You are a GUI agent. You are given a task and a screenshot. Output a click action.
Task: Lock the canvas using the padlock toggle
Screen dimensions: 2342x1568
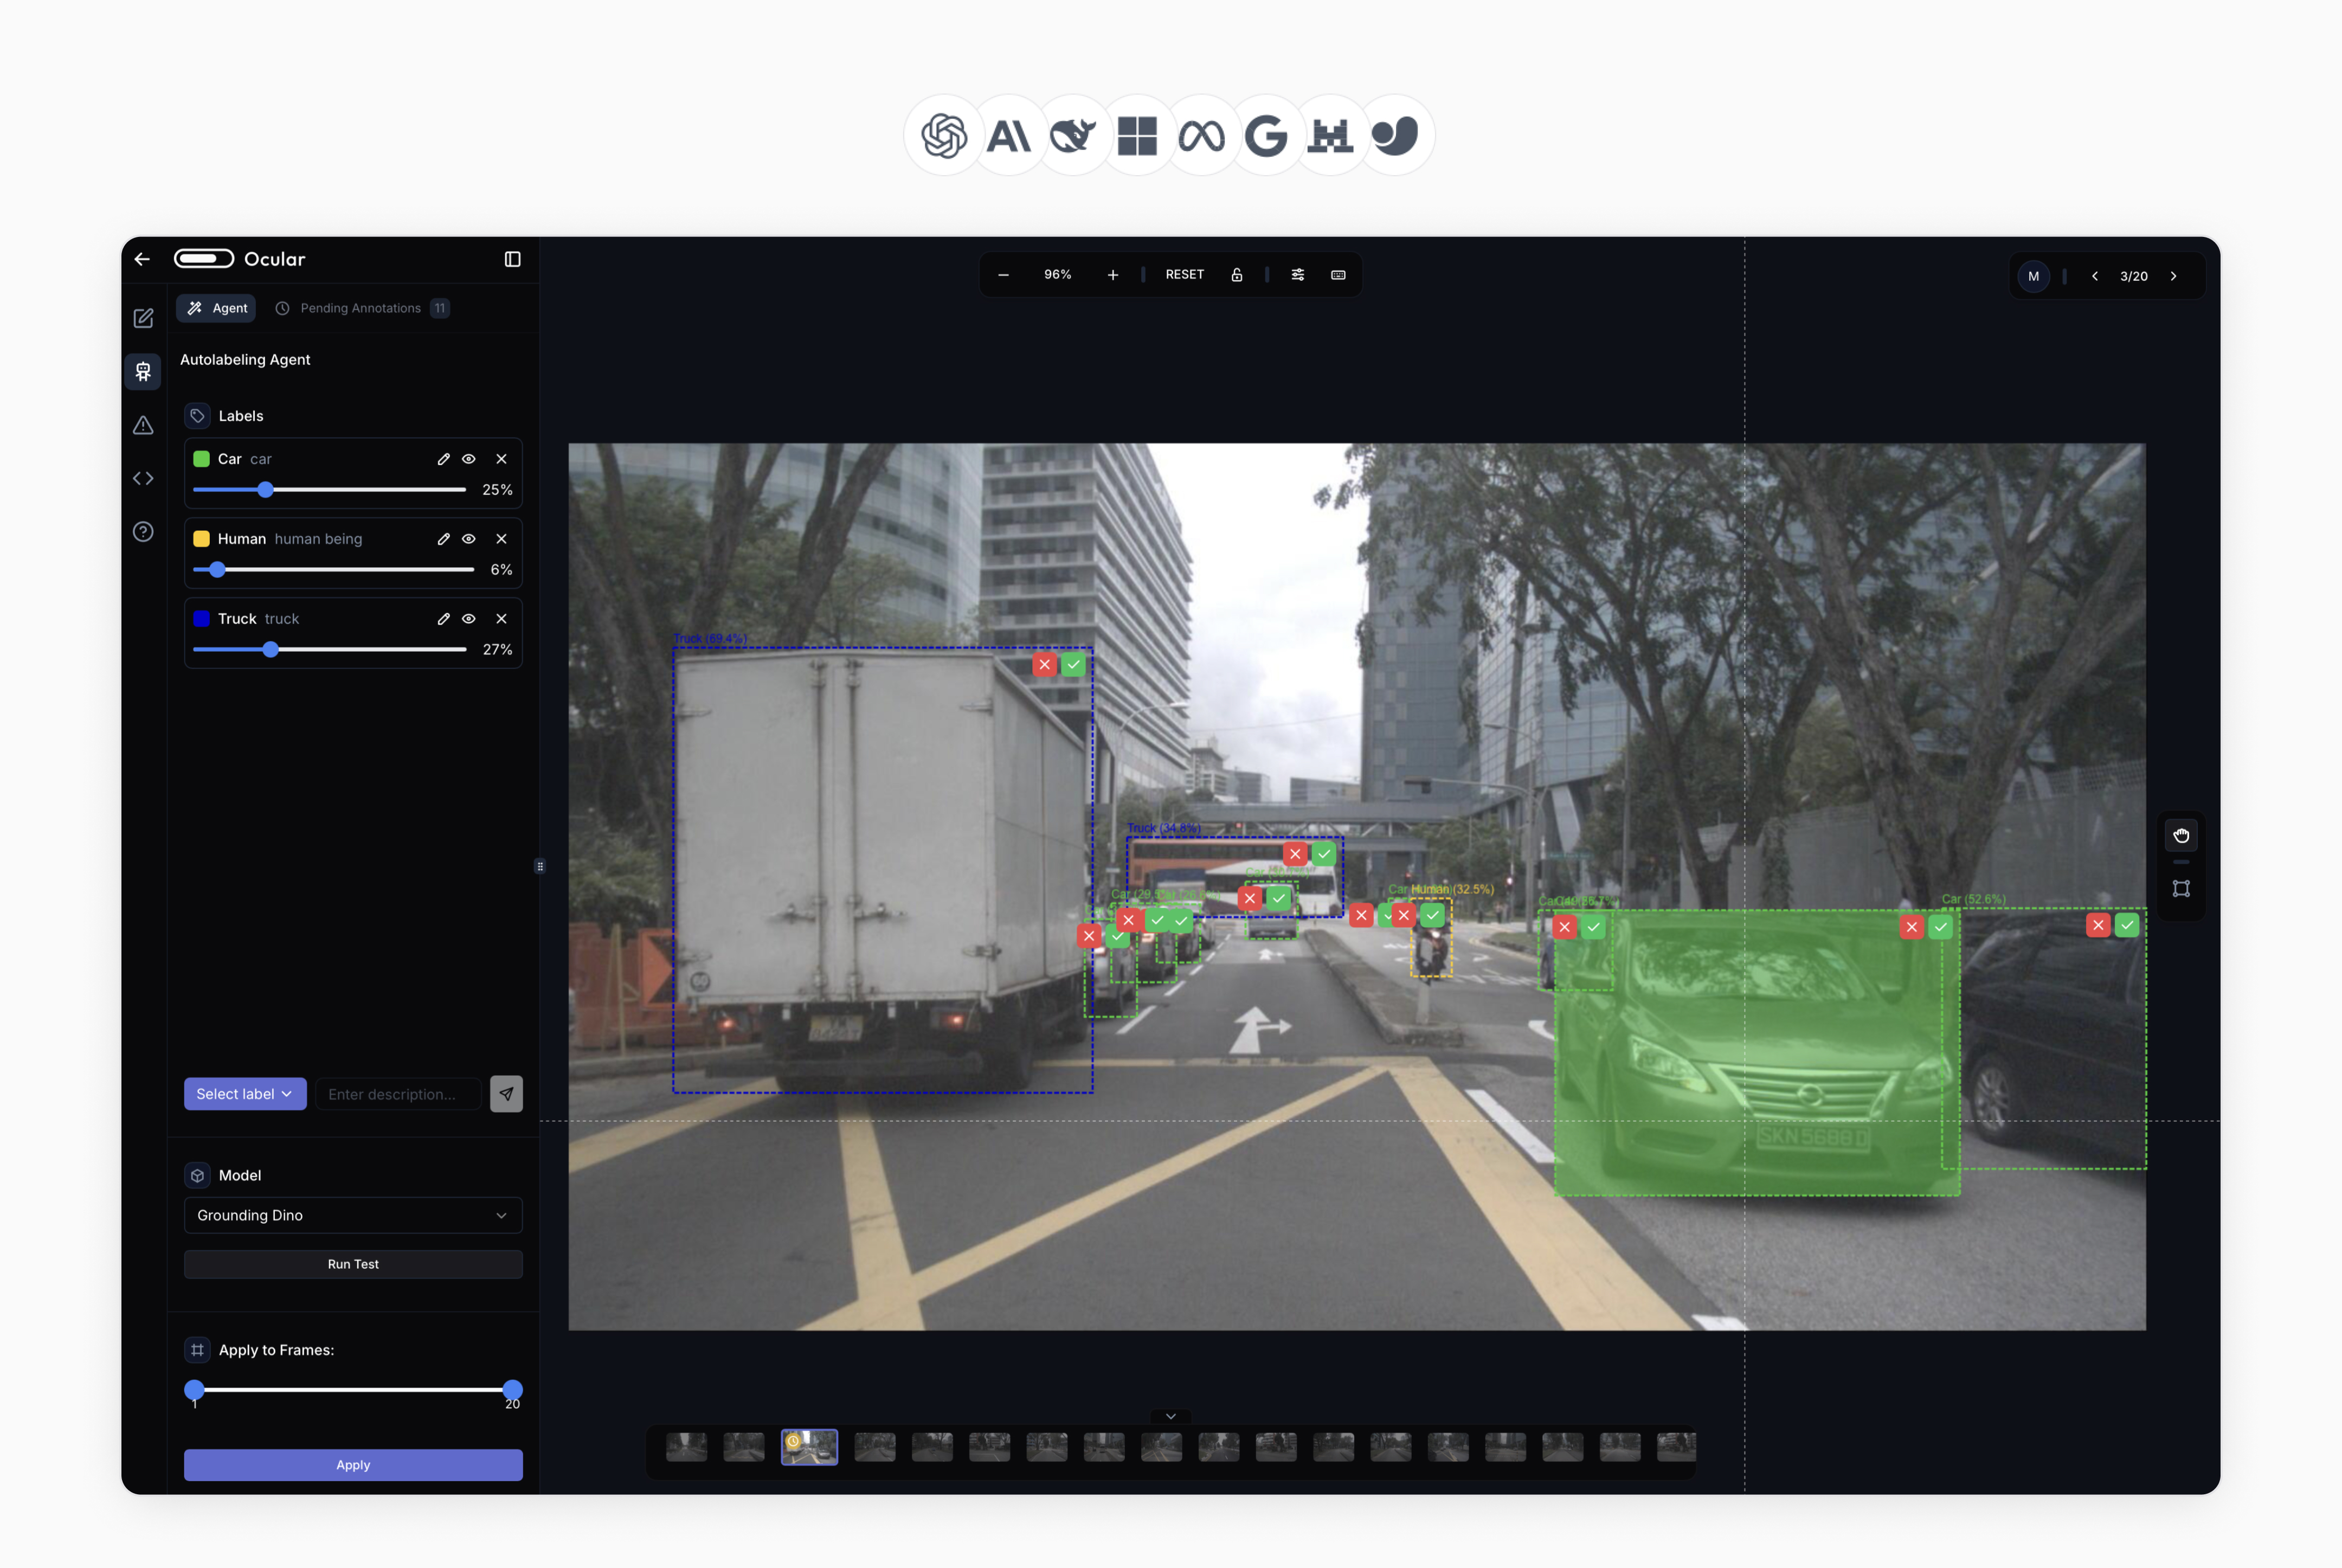pyautogui.click(x=1237, y=274)
